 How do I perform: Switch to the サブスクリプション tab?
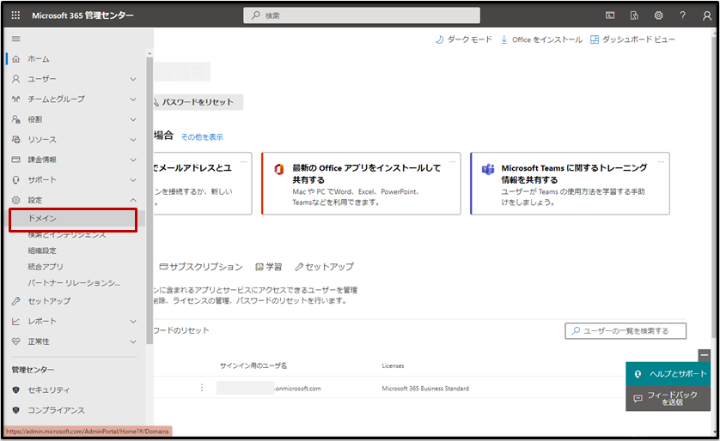[x=201, y=267]
